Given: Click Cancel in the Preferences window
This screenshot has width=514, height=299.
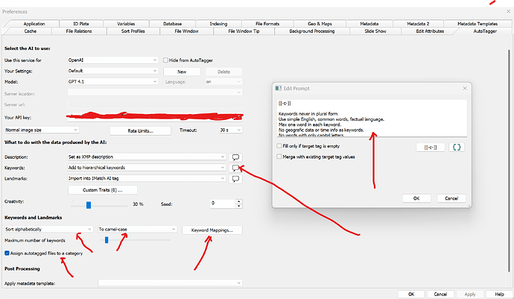Looking at the screenshot, I should tap(440, 294).
